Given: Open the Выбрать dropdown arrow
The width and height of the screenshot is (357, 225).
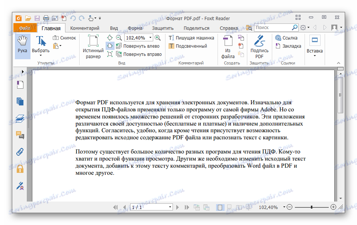Looking at the screenshot, I should coord(41,56).
